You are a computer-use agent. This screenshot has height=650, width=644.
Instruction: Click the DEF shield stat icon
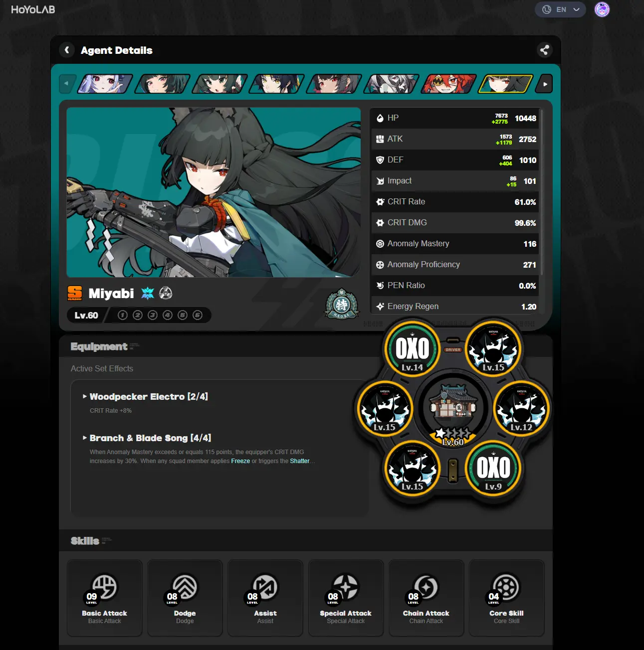coord(380,160)
